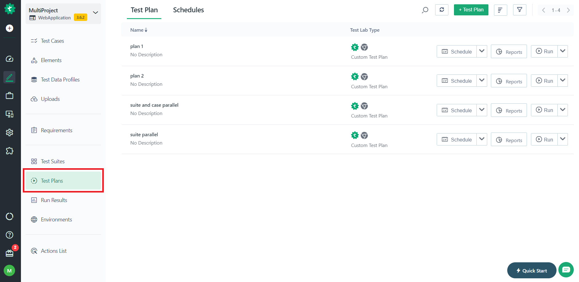Click the circular usage icon in left rail
The width and height of the screenshot is (579, 282).
click(x=10, y=216)
